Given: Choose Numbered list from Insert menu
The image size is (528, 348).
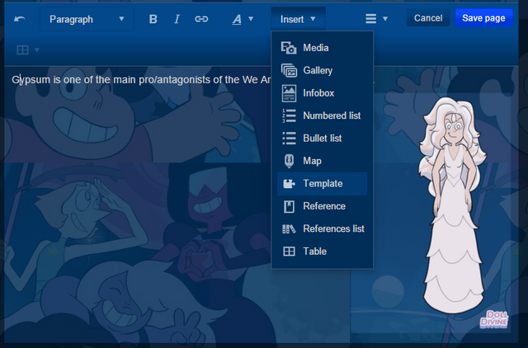Looking at the screenshot, I should 323,115.
